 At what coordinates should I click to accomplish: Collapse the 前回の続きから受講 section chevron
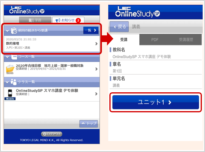[7, 31]
